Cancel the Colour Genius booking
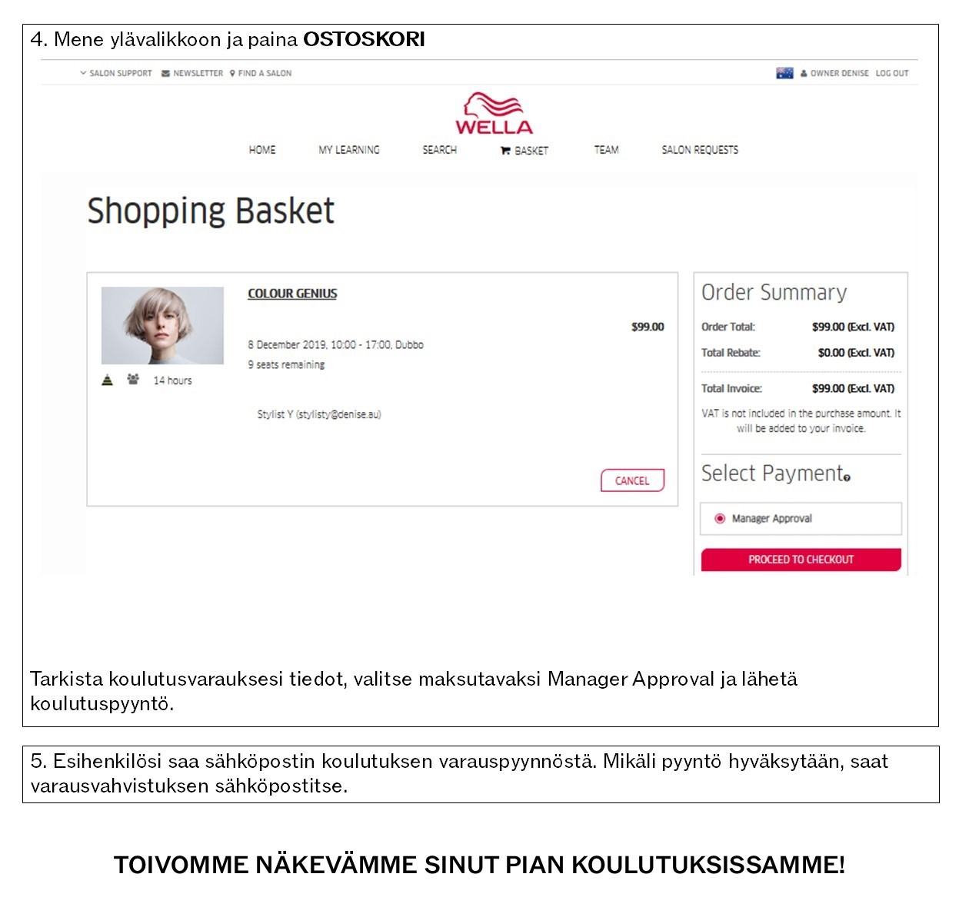The width and height of the screenshot is (959, 917). [632, 480]
